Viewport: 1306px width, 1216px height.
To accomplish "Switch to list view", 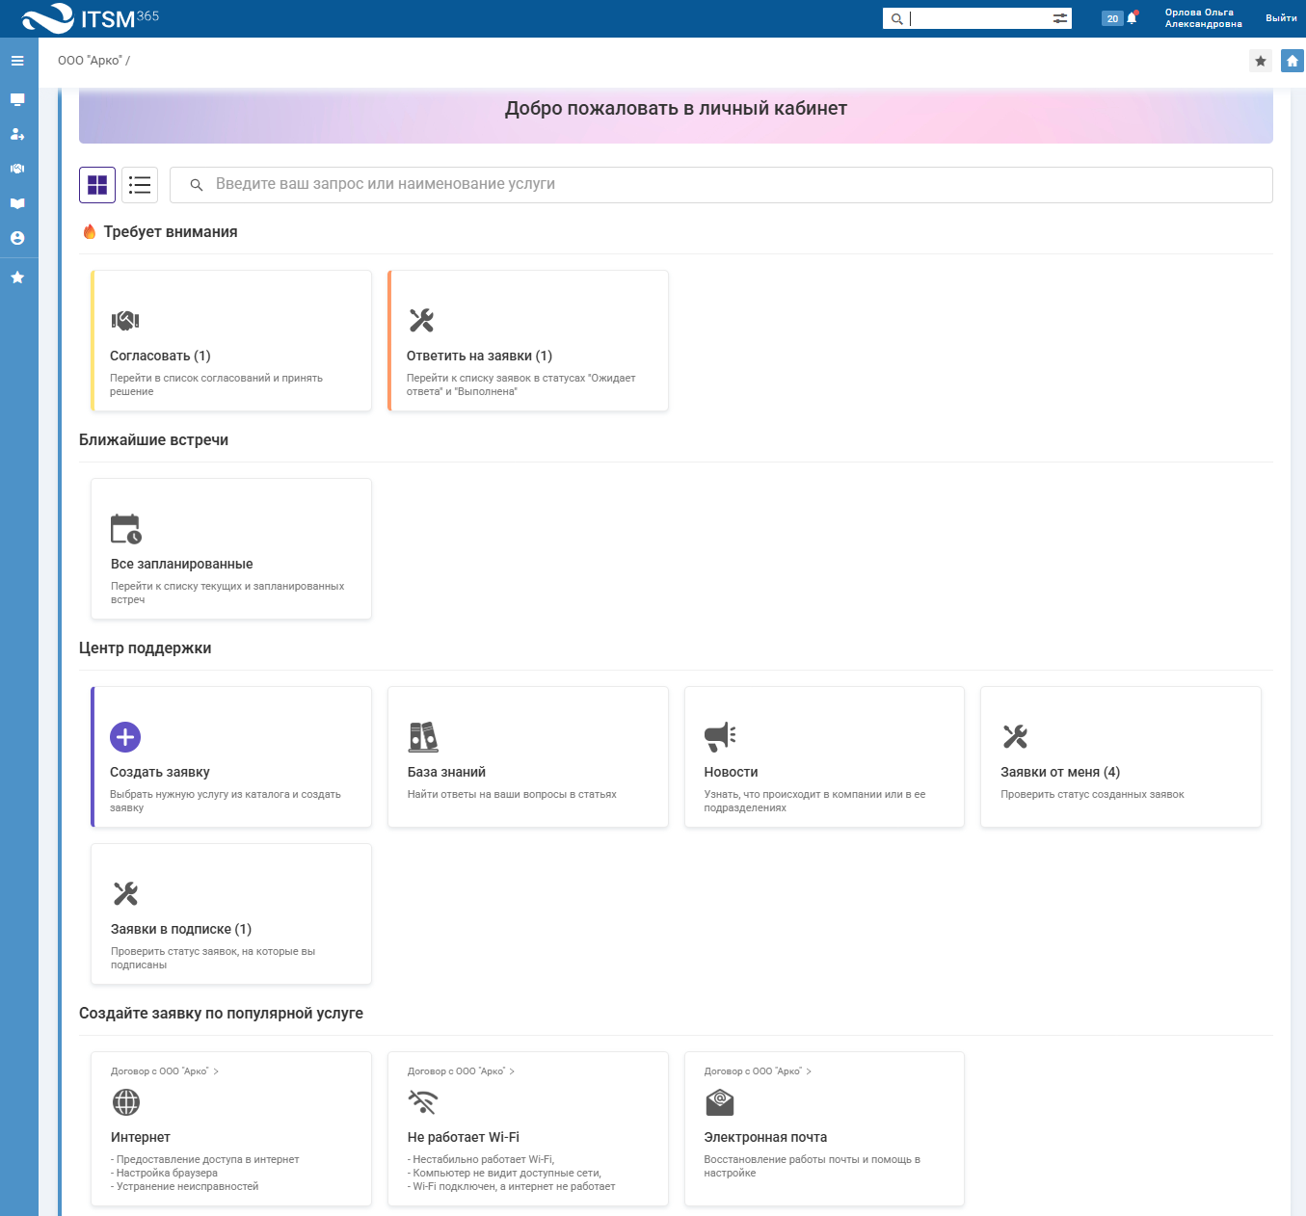I will pyautogui.click(x=140, y=185).
